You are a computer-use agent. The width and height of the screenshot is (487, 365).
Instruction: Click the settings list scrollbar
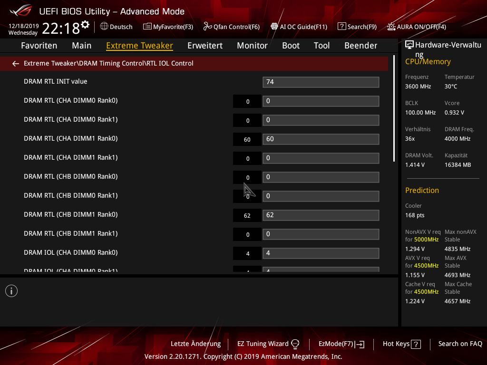394,109
